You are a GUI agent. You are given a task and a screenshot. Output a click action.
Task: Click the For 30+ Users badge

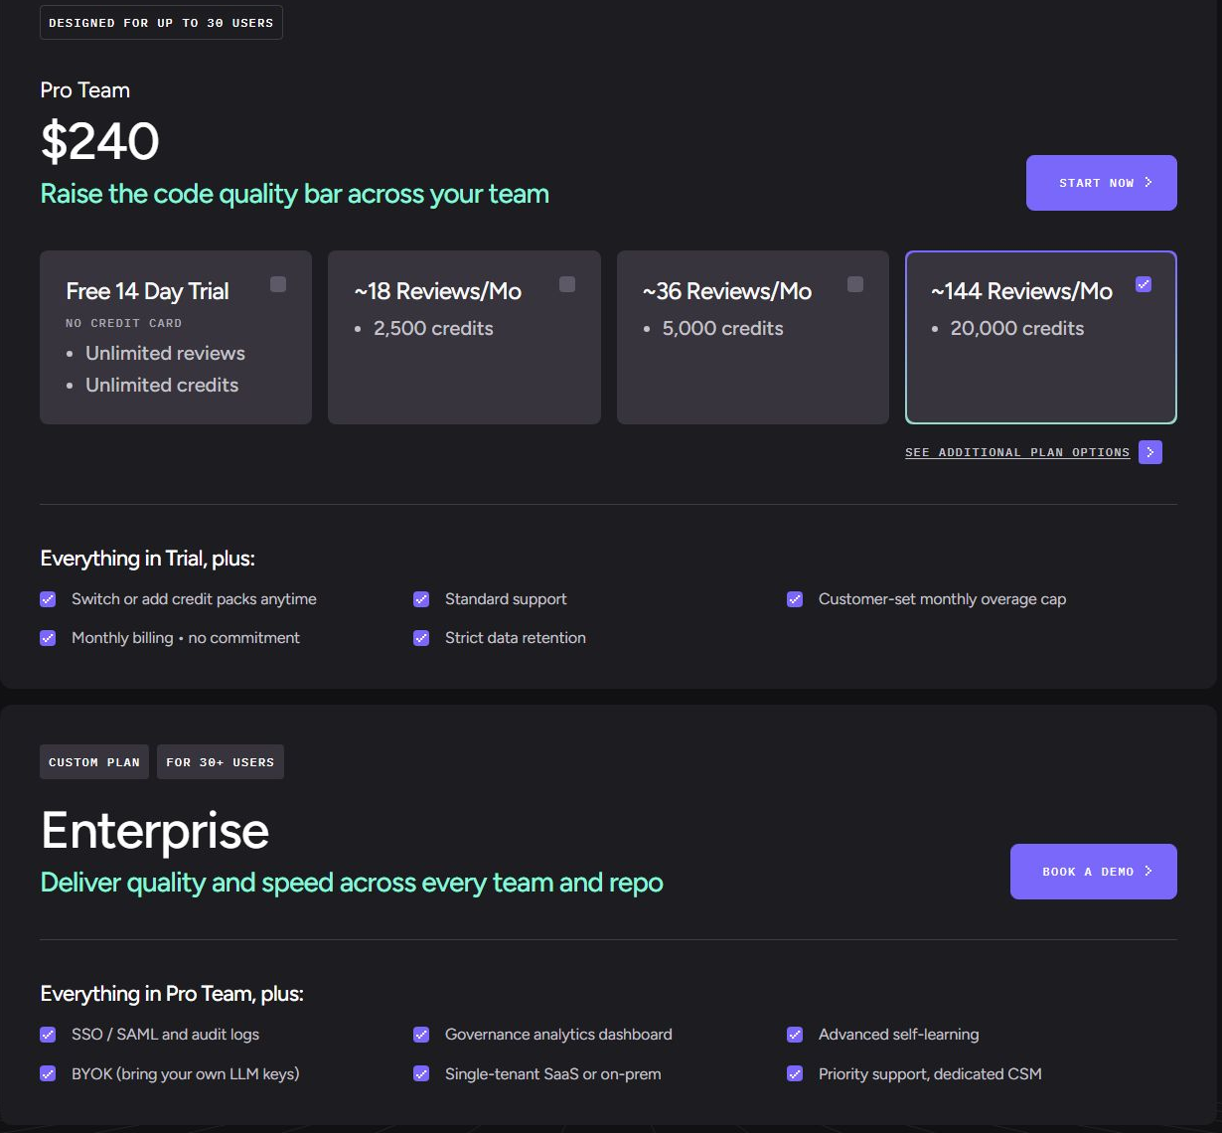[x=221, y=762]
